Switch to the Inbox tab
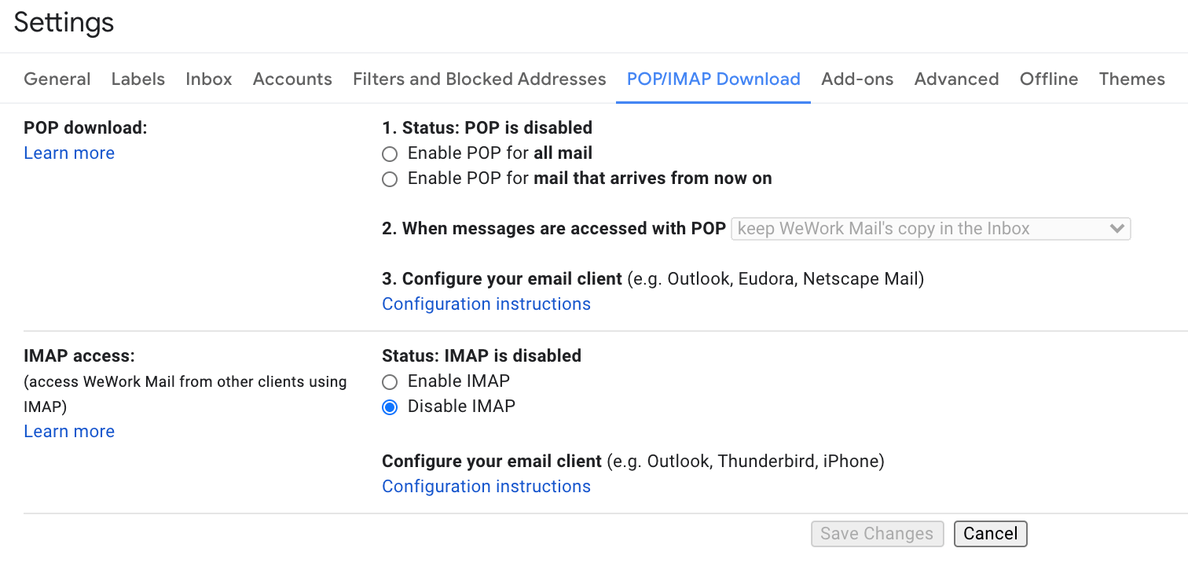 coord(208,79)
